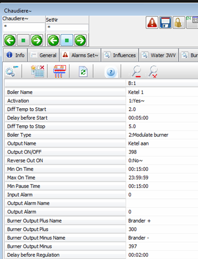Click the Diff Temp to Start label
This screenshot has height=259, width=198.
tap(27, 109)
